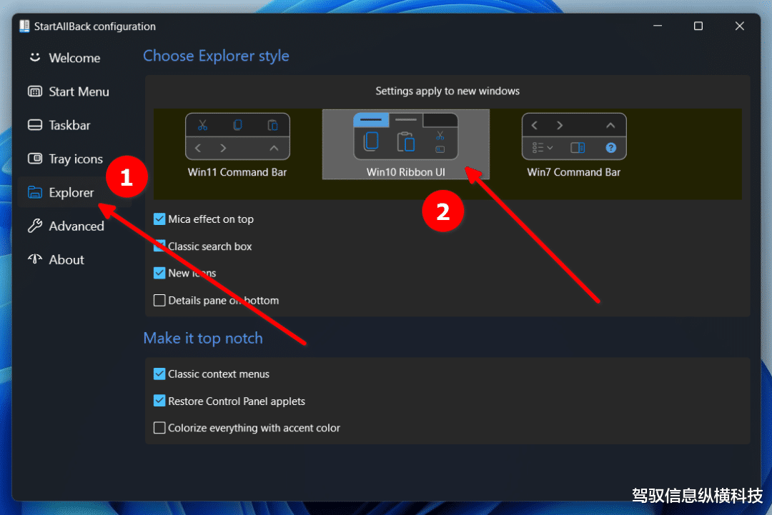
Task: Enable Colorize everything with accent color
Action: point(159,428)
